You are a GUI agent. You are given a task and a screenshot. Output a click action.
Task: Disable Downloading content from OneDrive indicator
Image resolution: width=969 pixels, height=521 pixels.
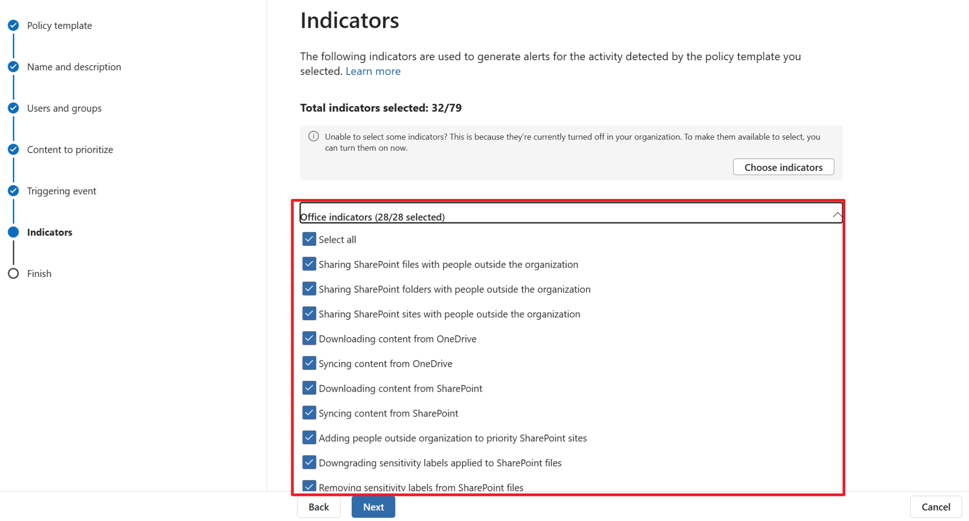tap(308, 338)
